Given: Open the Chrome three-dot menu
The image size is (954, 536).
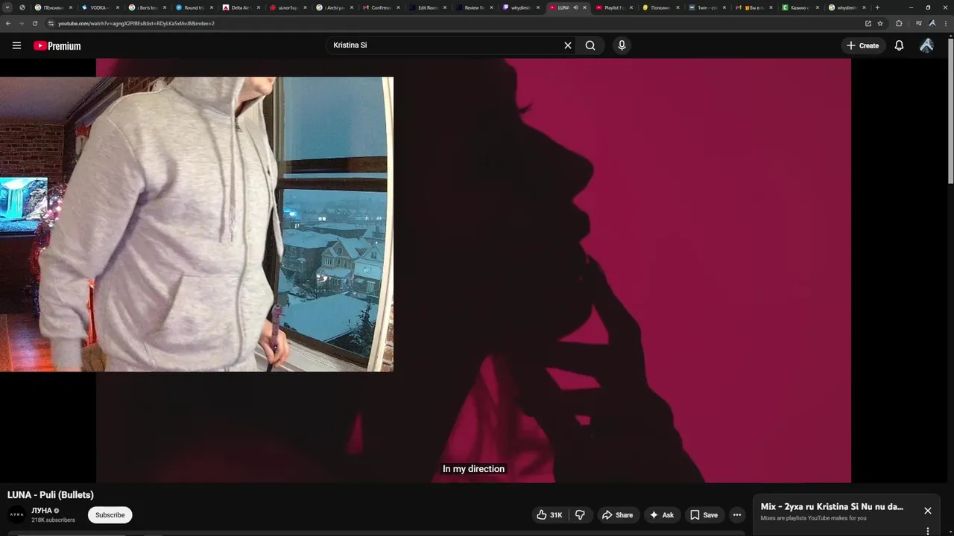Looking at the screenshot, I should tap(944, 23).
